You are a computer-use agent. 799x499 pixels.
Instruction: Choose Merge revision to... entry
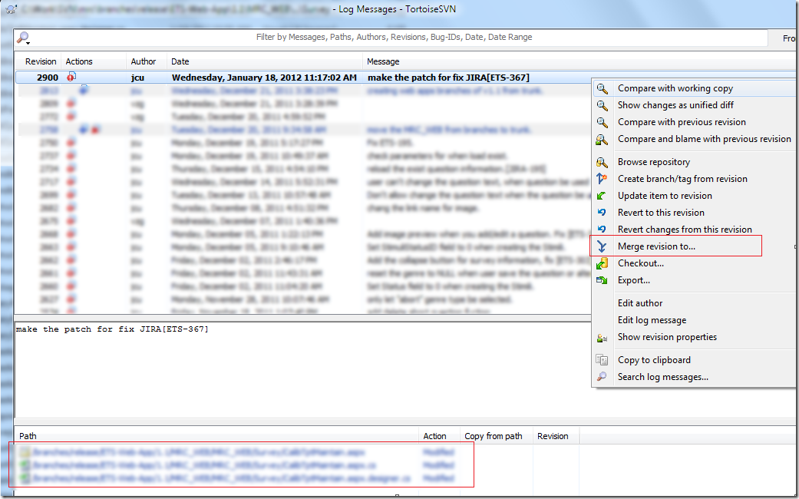[x=656, y=246]
